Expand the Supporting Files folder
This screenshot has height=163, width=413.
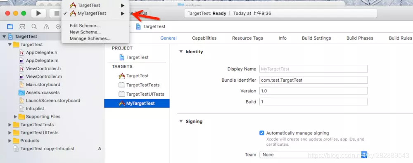coord(15,117)
